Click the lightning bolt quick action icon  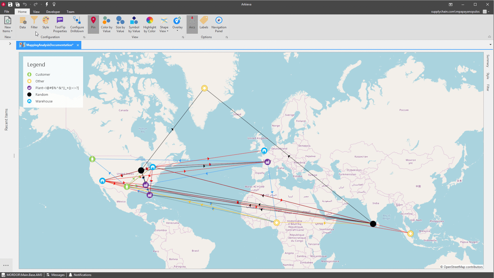47,4
